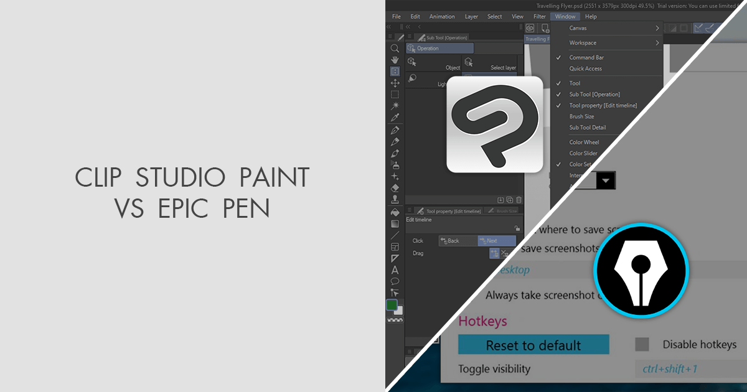Select the Zoom tool in the toolbar

[x=395, y=48]
